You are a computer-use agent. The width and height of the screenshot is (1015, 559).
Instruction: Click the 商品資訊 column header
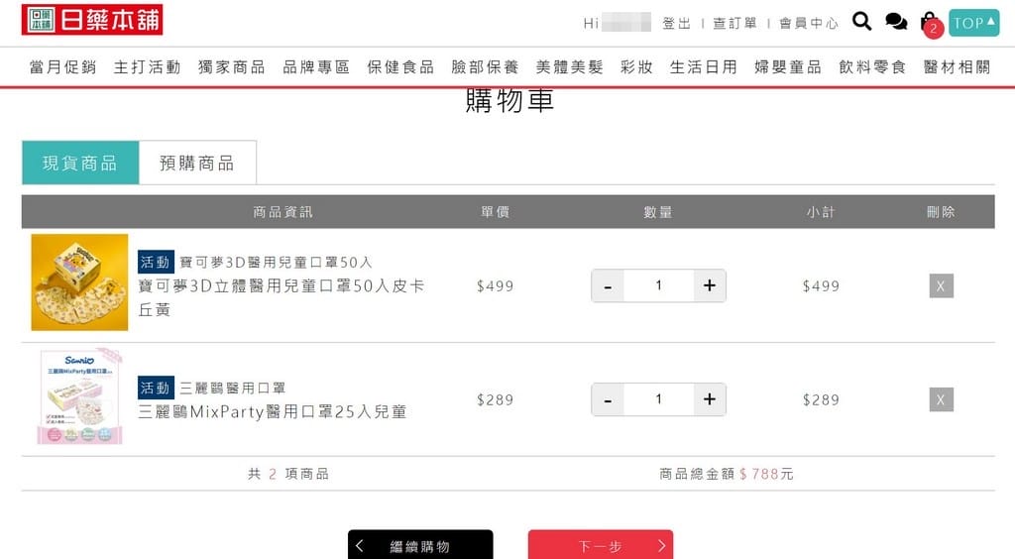[282, 212]
